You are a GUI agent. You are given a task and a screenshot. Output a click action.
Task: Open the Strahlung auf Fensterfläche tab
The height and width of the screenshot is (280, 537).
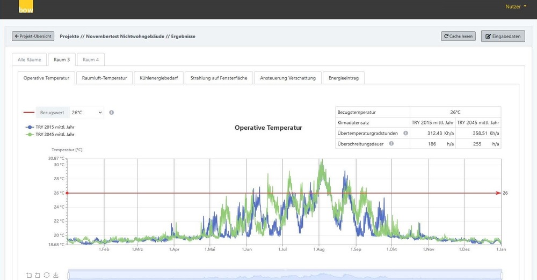point(219,78)
